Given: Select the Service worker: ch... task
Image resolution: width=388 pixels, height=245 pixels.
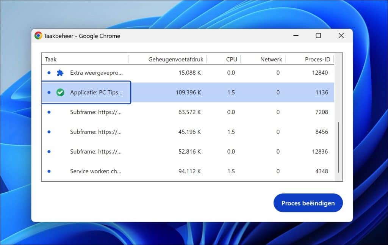Looking at the screenshot, I should click(188, 171).
